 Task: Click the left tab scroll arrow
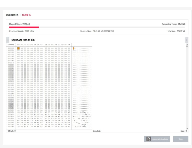(x=8, y=40)
